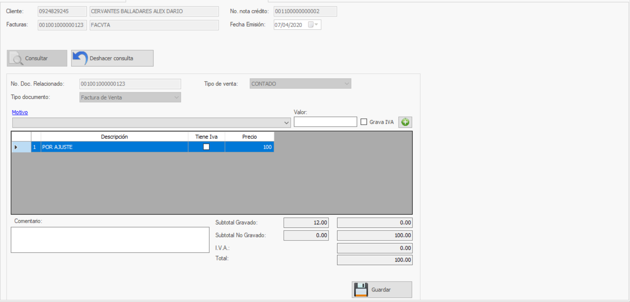
Task: Open the Fecha Emisión calendar arrow
Action: [x=316, y=25]
